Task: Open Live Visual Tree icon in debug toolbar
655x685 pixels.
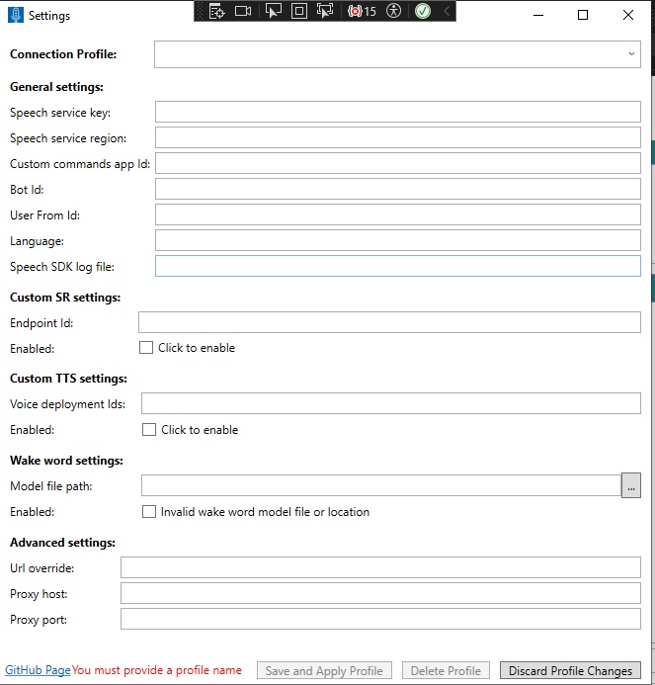Action: click(x=217, y=12)
